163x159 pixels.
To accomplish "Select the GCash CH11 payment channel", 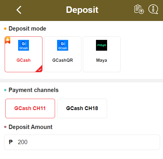I will [x=30, y=108].
